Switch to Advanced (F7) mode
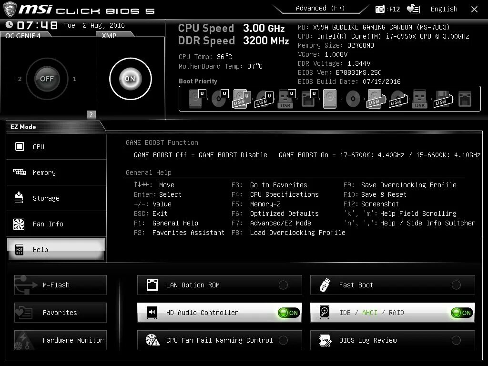Viewport: 488px width, 366px height. click(320, 9)
